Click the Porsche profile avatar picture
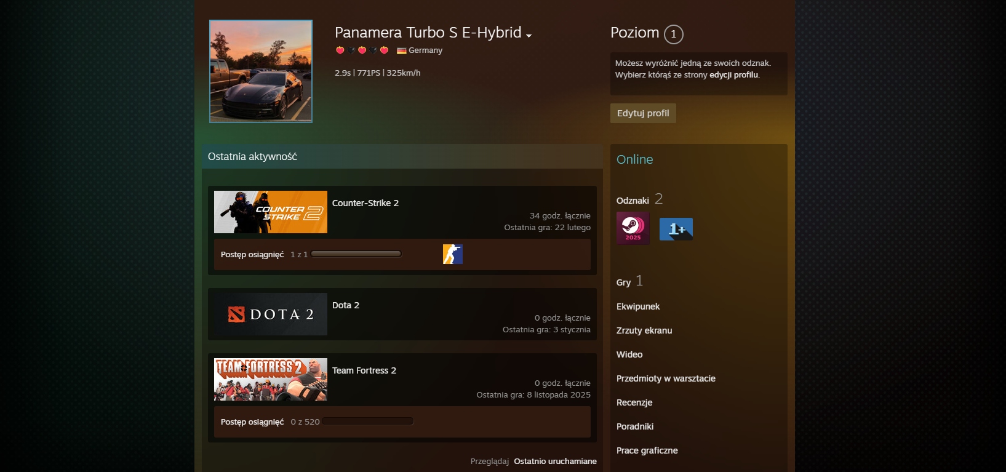 (261, 71)
